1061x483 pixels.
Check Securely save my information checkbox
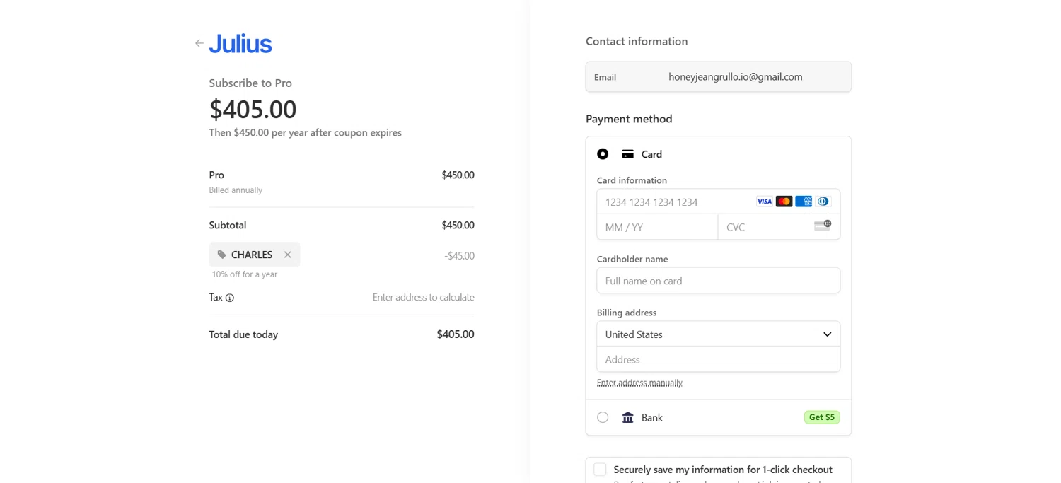click(x=600, y=470)
